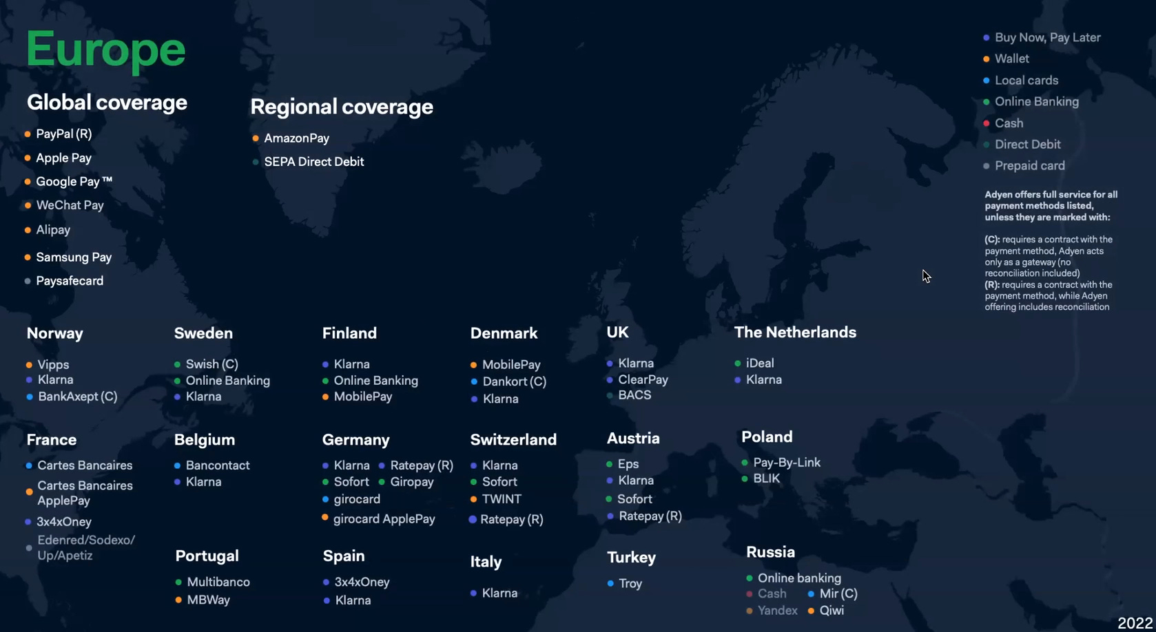This screenshot has height=632, width=1156.
Task: Click Apple Pay in Global coverage
Action: [x=63, y=158]
